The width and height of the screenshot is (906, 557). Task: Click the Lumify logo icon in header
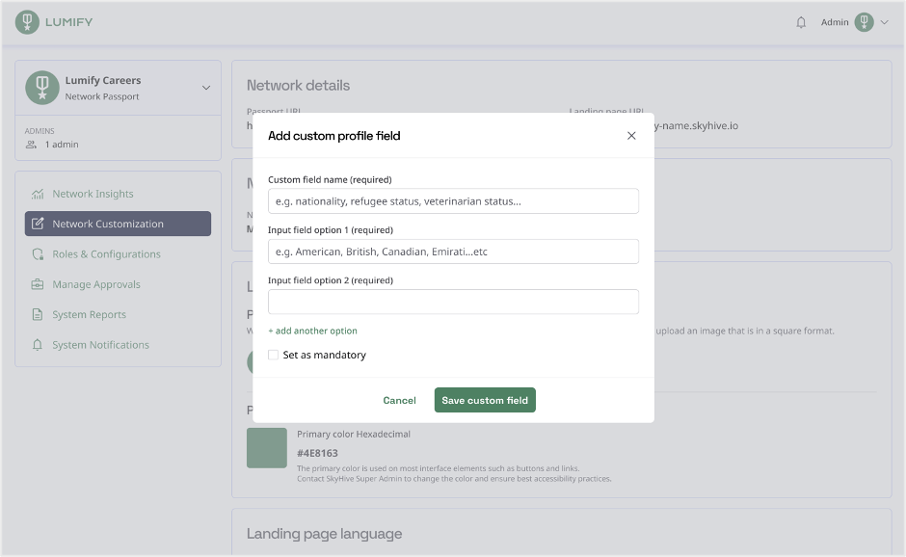(x=27, y=22)
